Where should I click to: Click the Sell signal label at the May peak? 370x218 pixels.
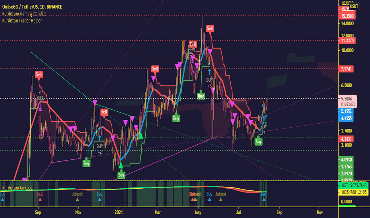pyautogui.click(x=210, y=29)
